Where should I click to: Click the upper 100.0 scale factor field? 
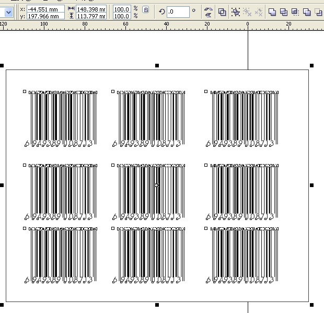(122, 9)
